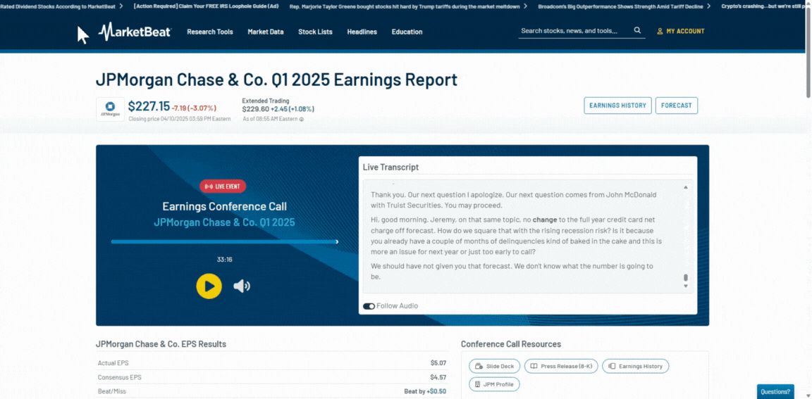Click the search stocks input field
This screenshot has height=399, width=812.
(x=574, y=31)
